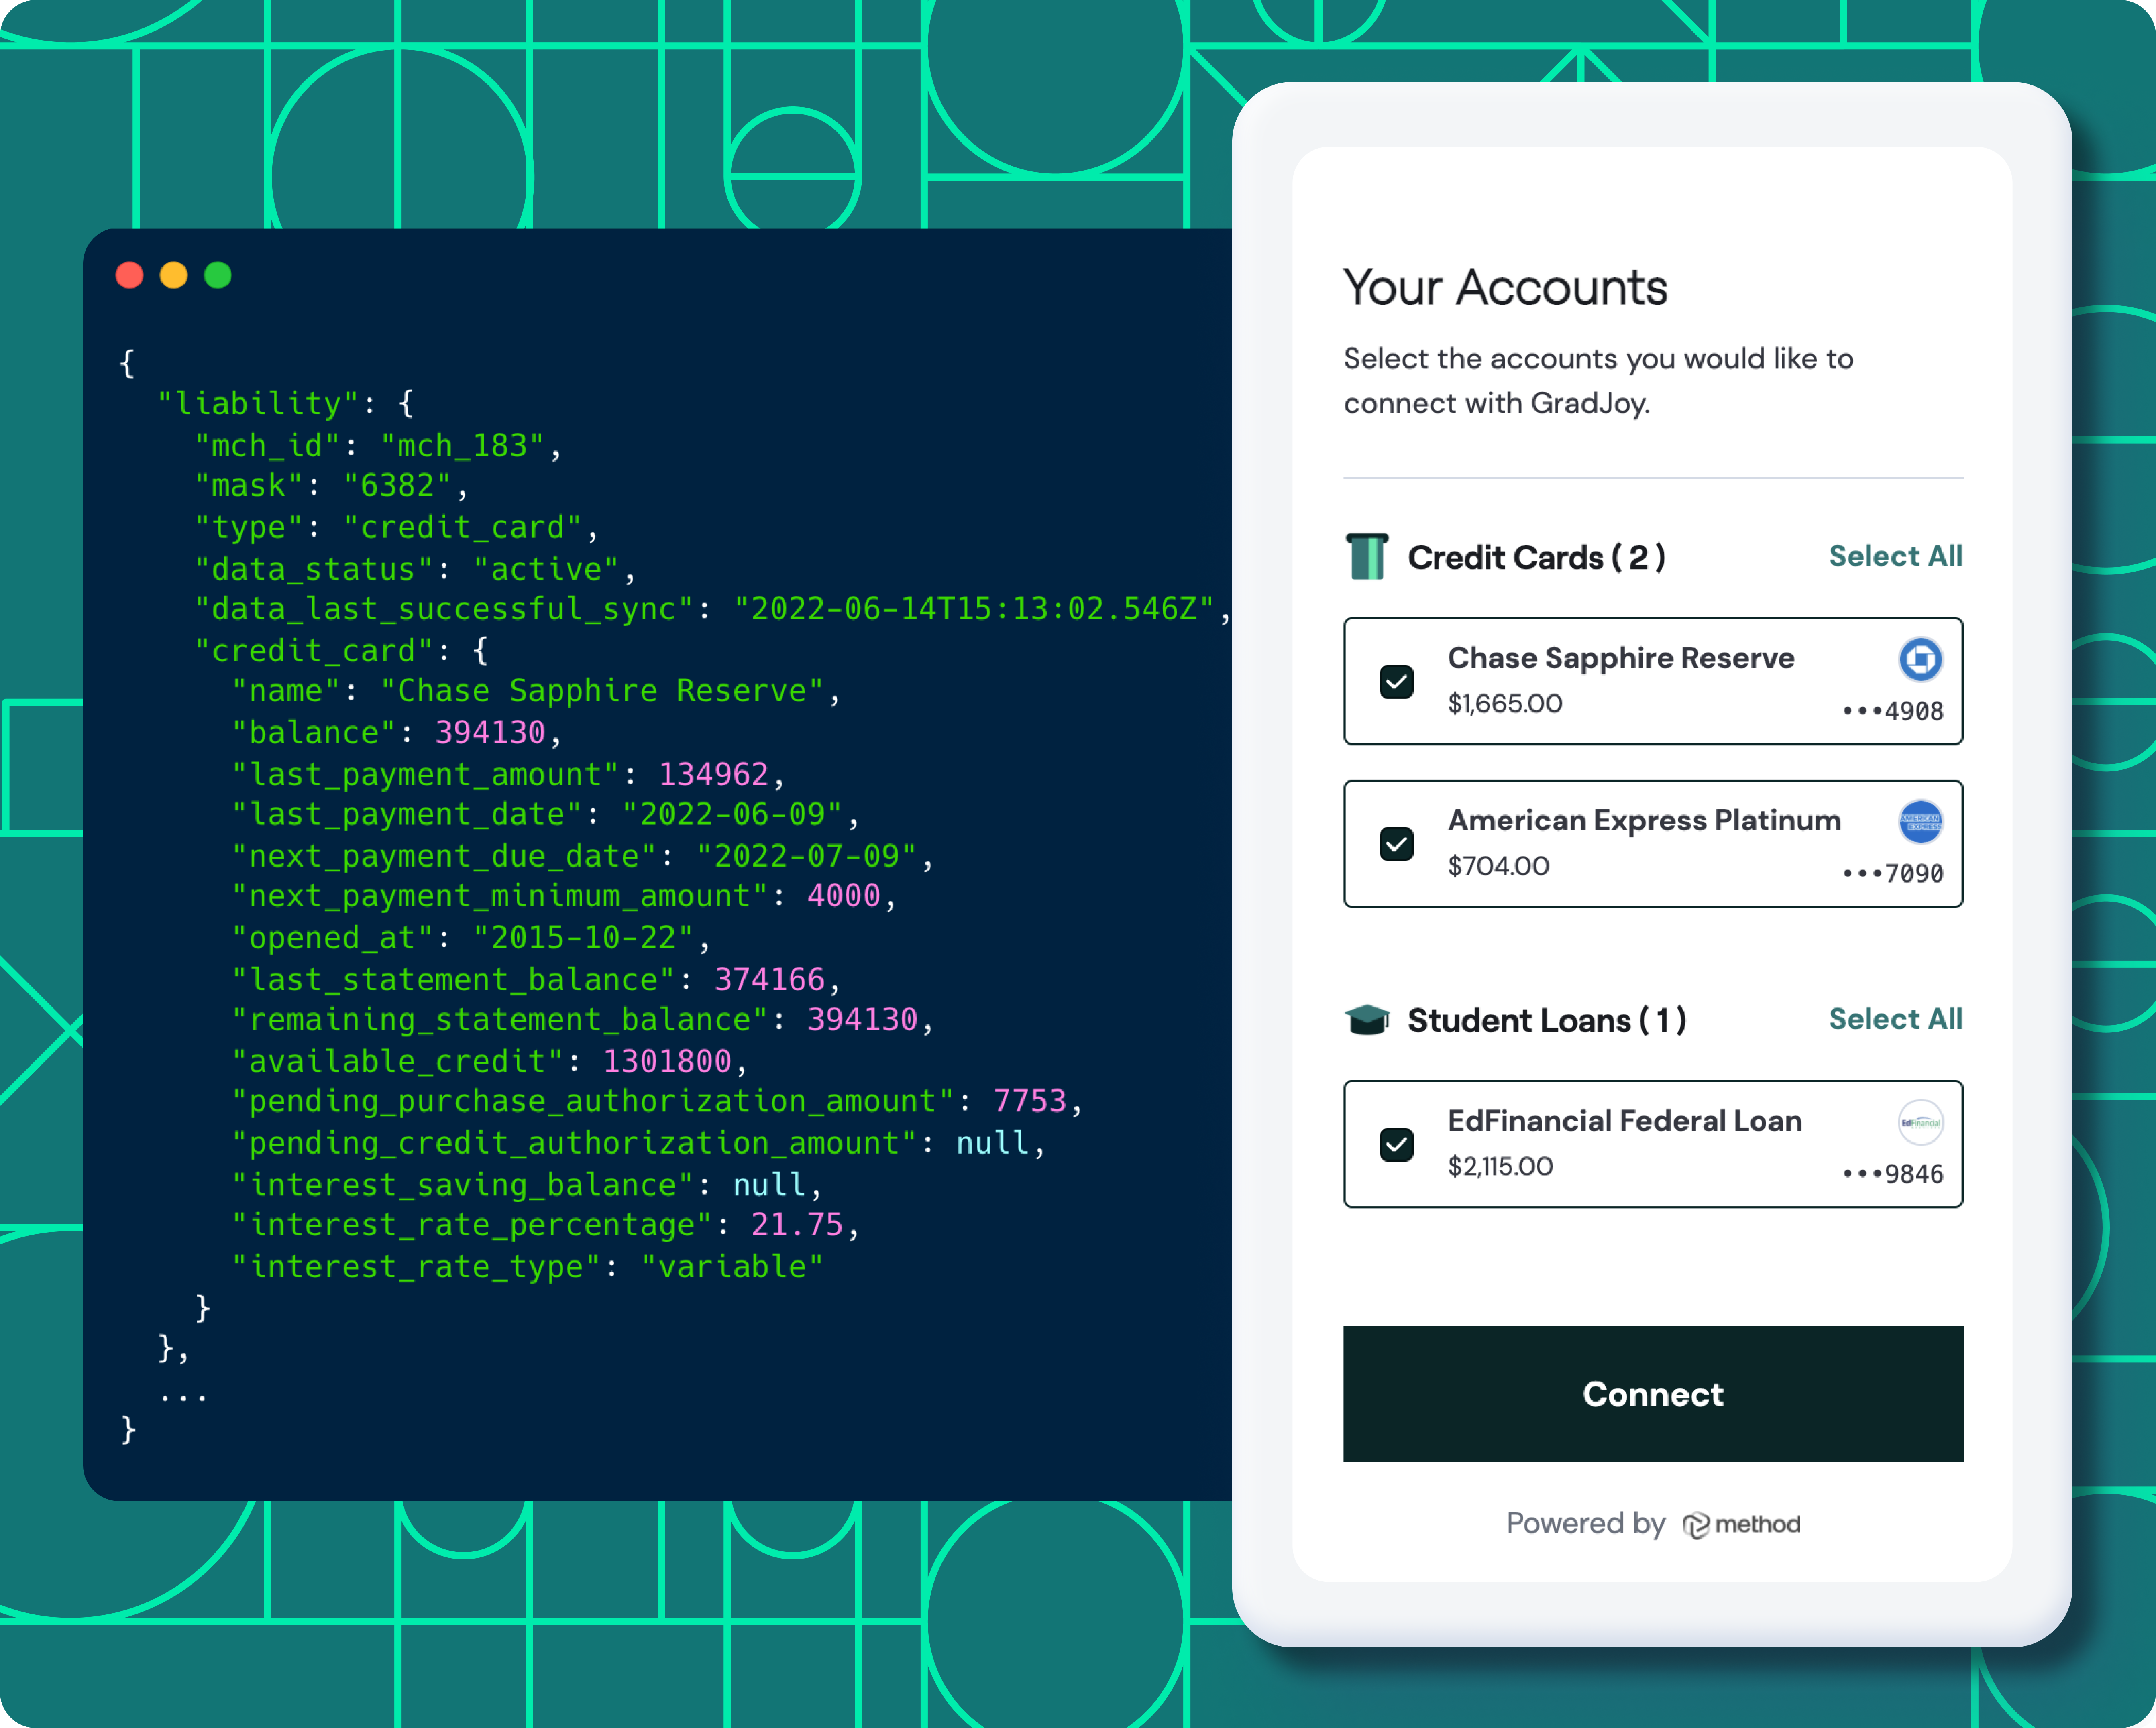Click the Credit Cards ( 2 ) heading

pos(1536,557)
